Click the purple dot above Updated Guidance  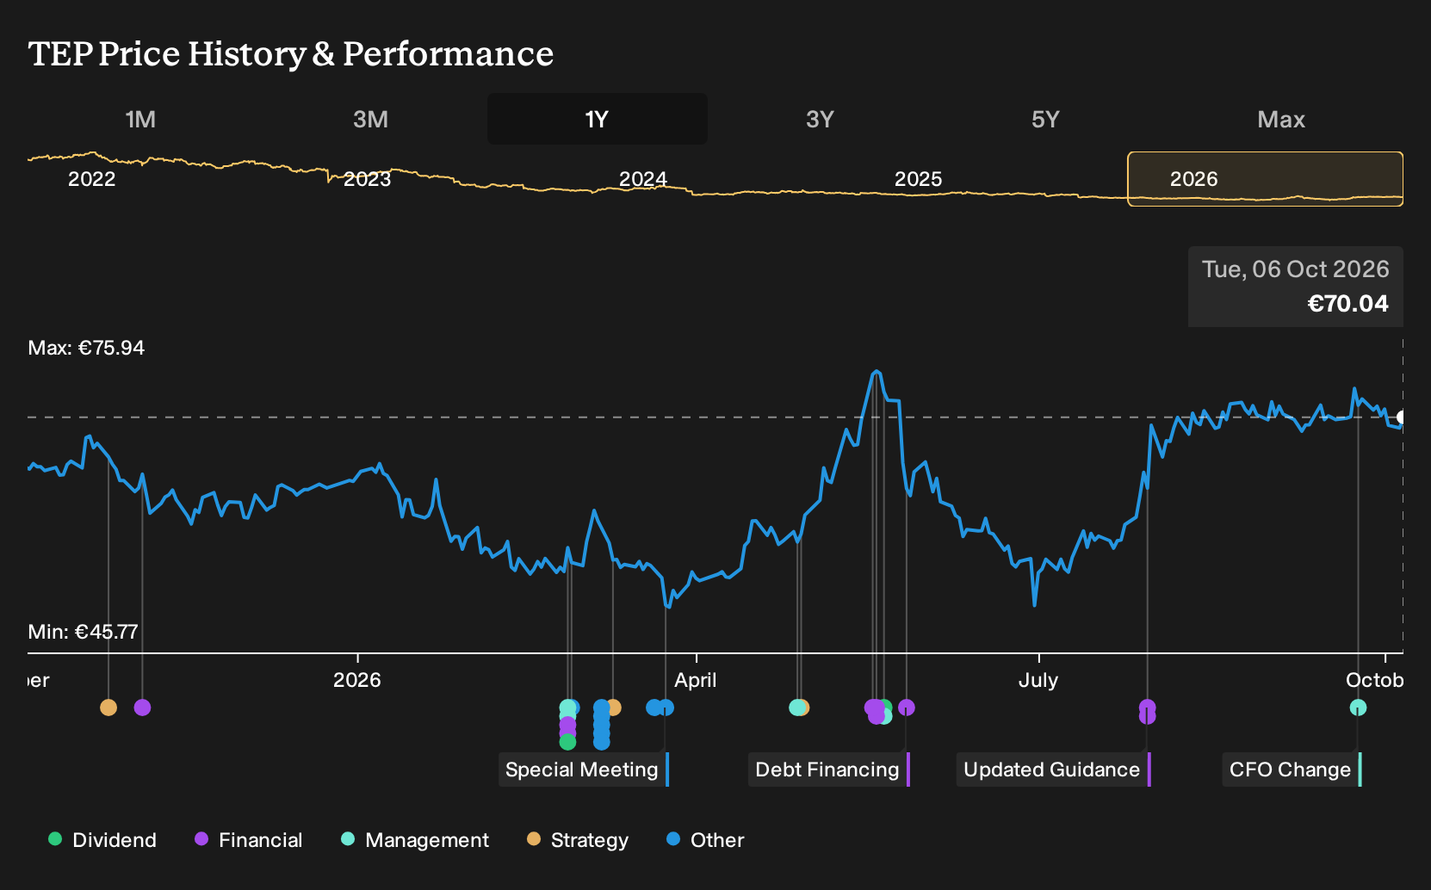pos(1147,708)
